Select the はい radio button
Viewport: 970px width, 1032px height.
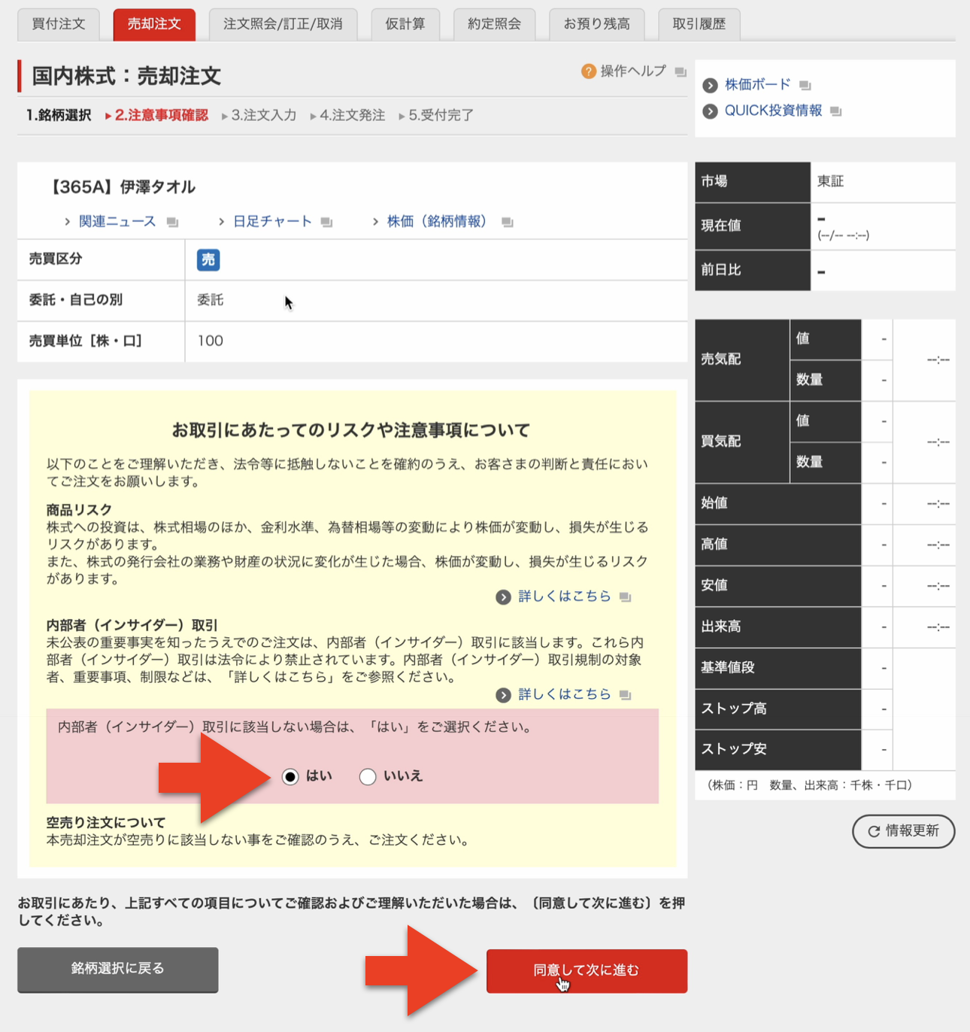[289, 777]
